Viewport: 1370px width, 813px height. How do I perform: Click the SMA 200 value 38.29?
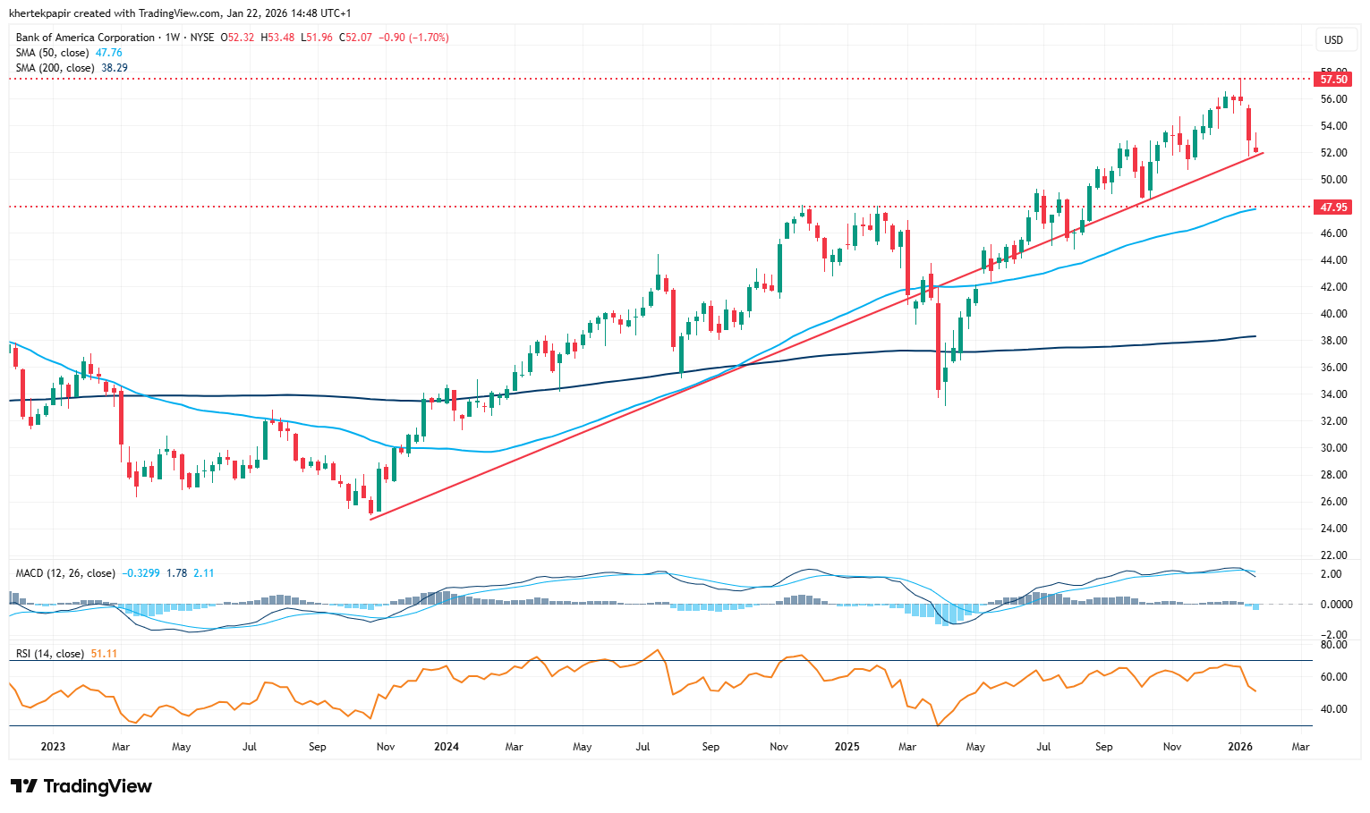pos(115,68)
